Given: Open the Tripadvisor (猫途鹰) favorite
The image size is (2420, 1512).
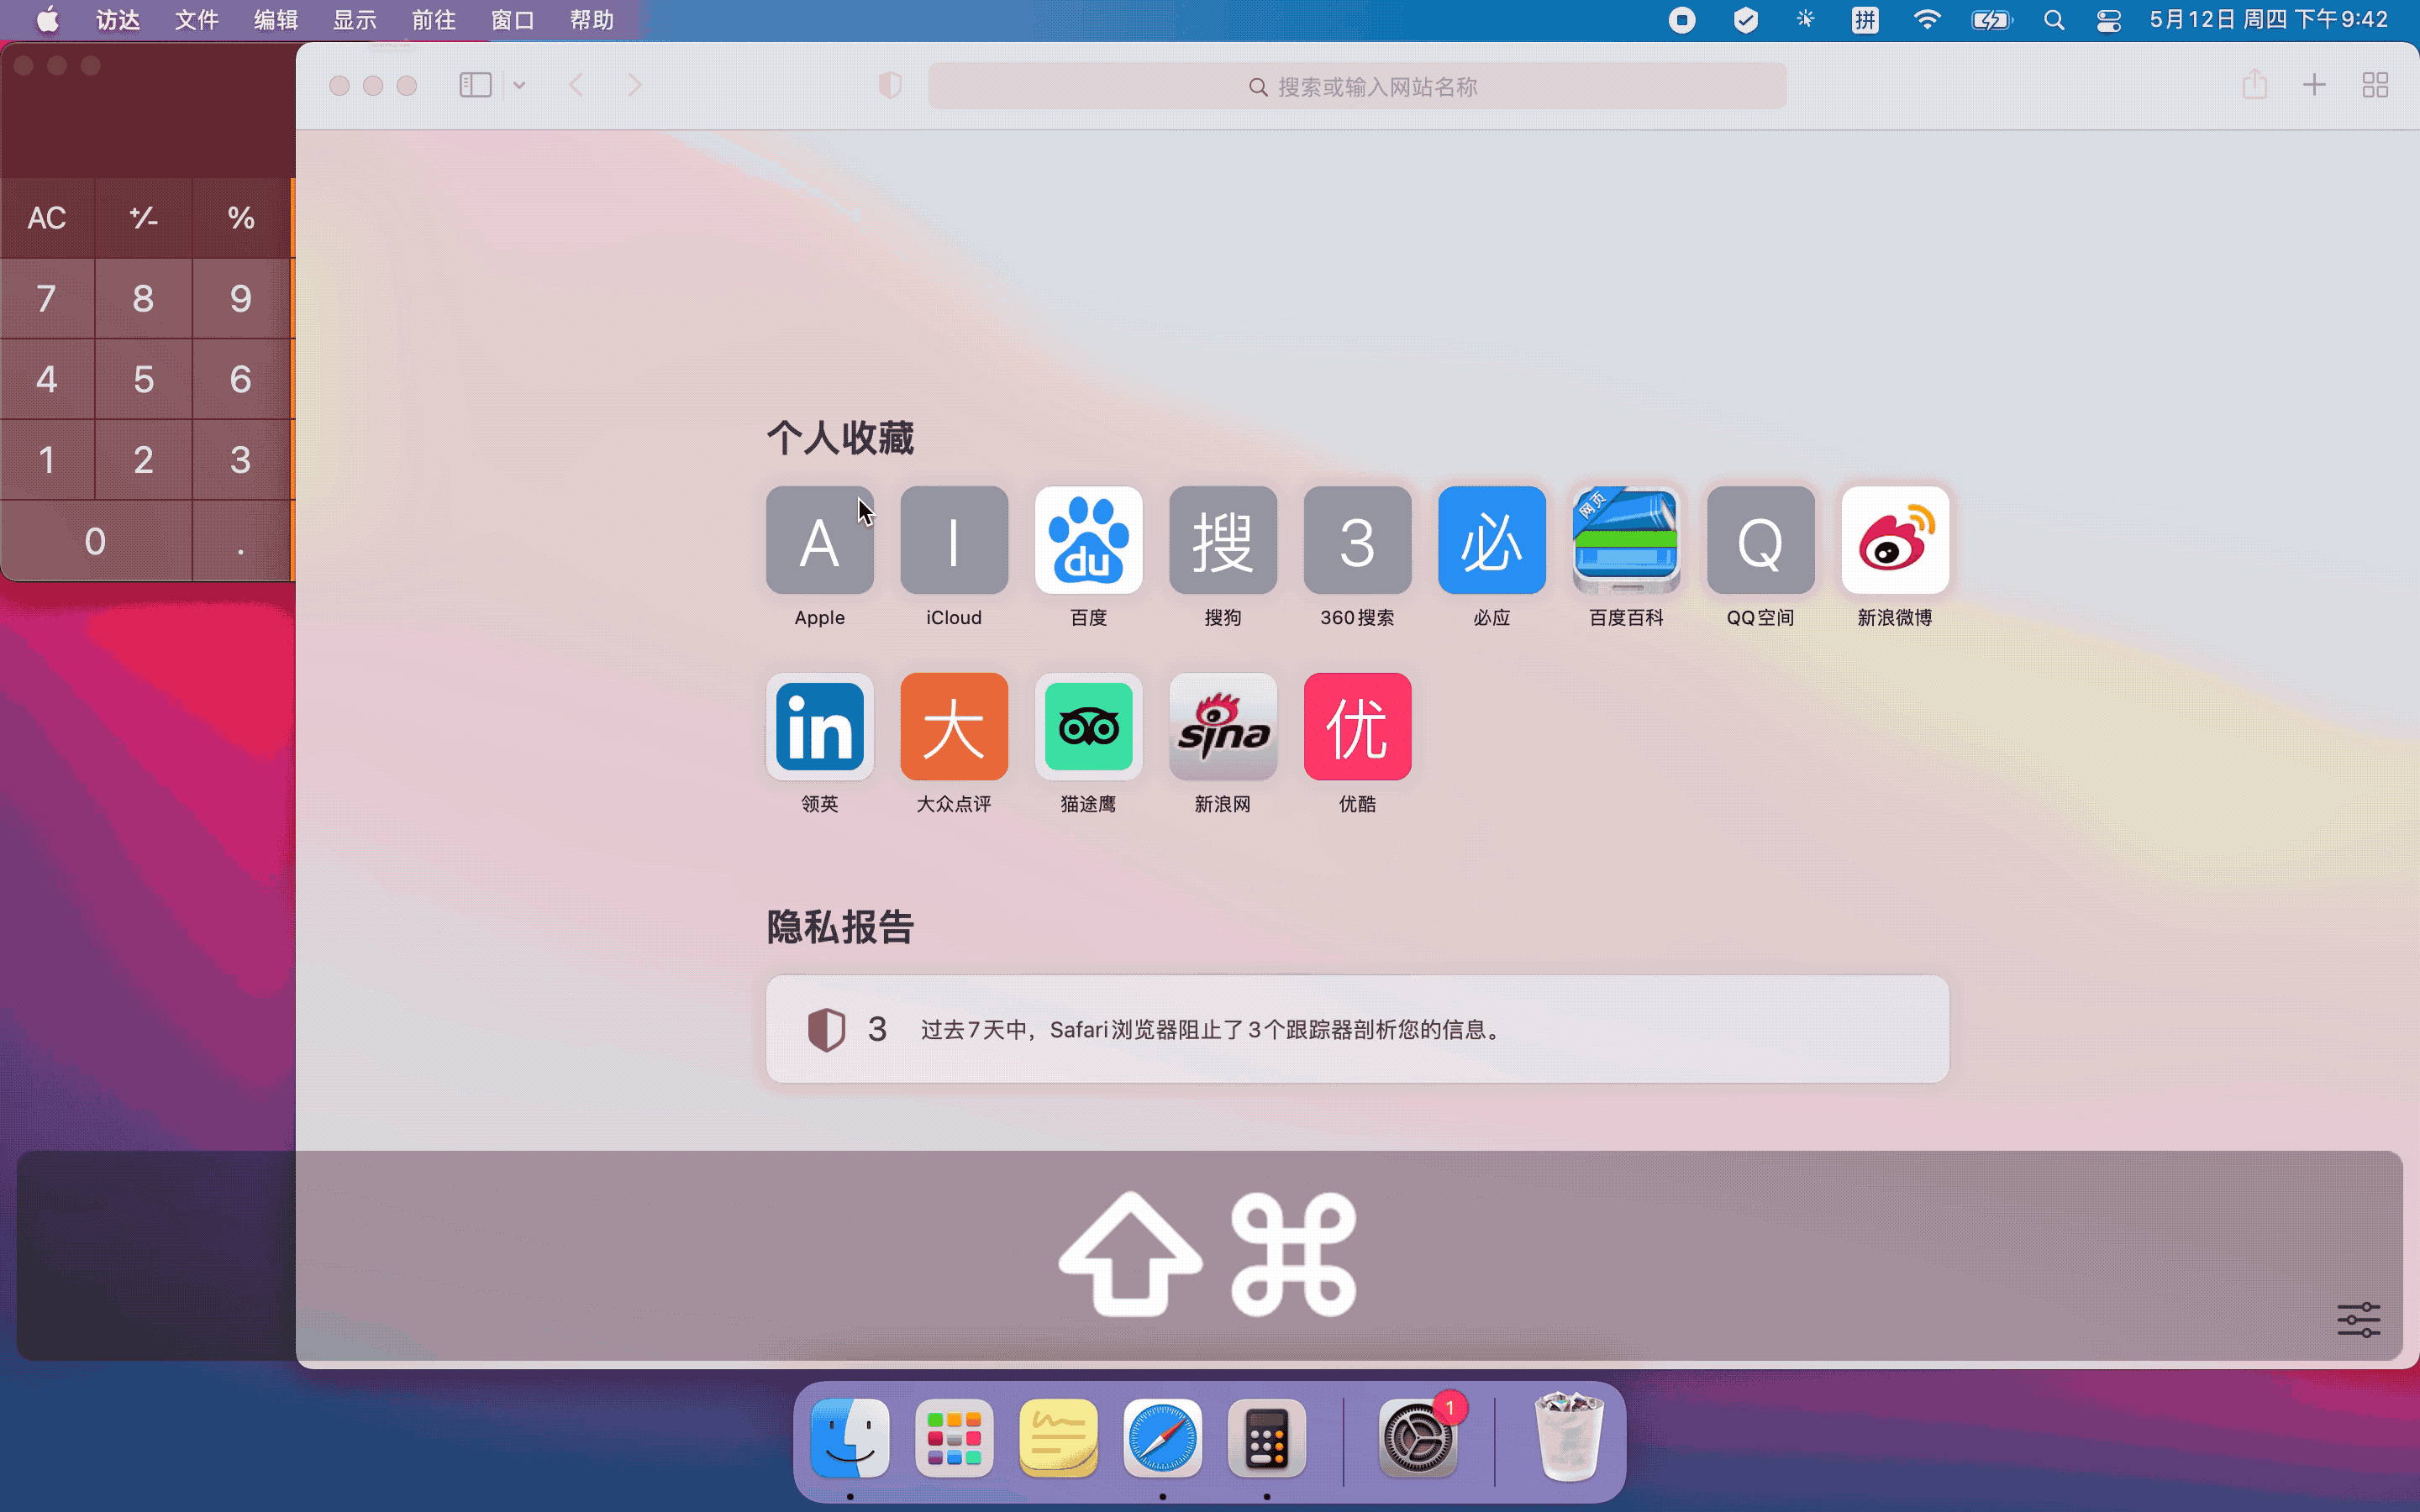Looking at the screenshot, I should [x=1088, y=727].
